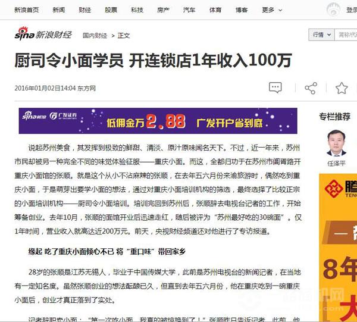Image resolution: width=357 pixels, height=322 pixels.
Task: Select 科技 in the top navigation bar
Action: click(x=137, y=10)
